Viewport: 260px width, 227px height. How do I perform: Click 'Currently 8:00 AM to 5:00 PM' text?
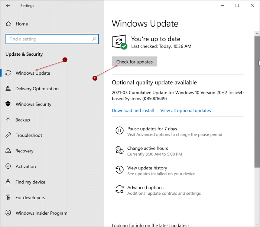pos(155,154)
